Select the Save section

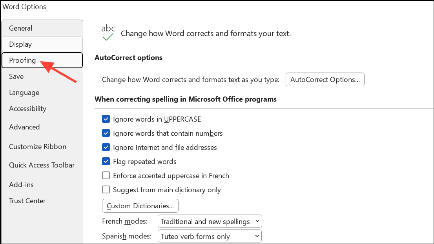(x=16, y=76)
